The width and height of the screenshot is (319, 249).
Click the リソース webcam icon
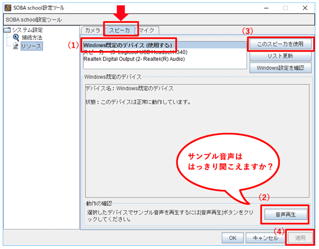tap(15, 46)
